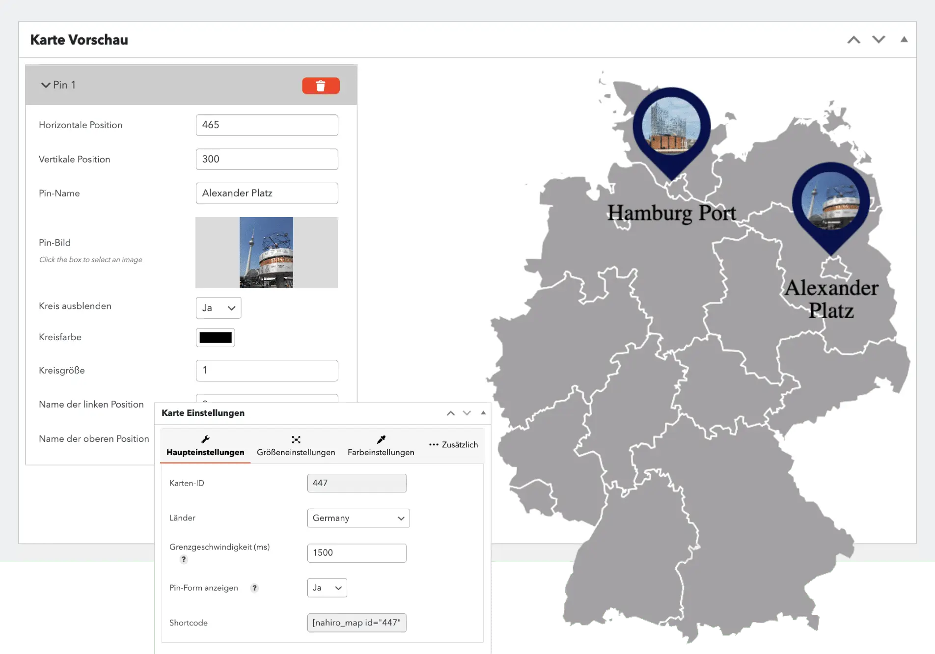The width and height of the screenshot is (935, 654).
Task: Move Karte Einstellungen panel up
Action: pos(450,413)
